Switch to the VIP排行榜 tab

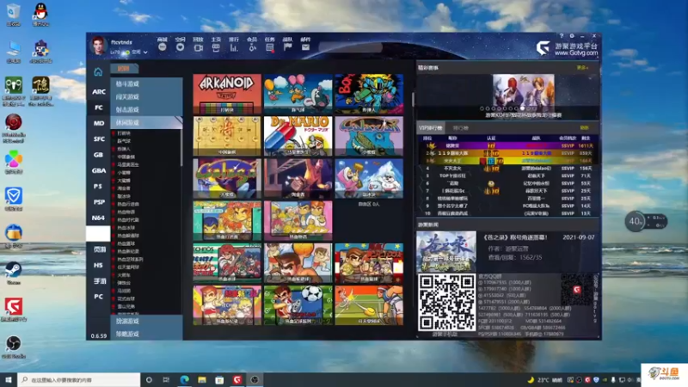431,128
